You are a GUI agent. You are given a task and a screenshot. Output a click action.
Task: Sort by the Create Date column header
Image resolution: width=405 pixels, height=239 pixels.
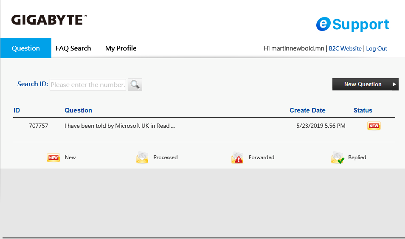pyautogui.click(x=307, y=110)
